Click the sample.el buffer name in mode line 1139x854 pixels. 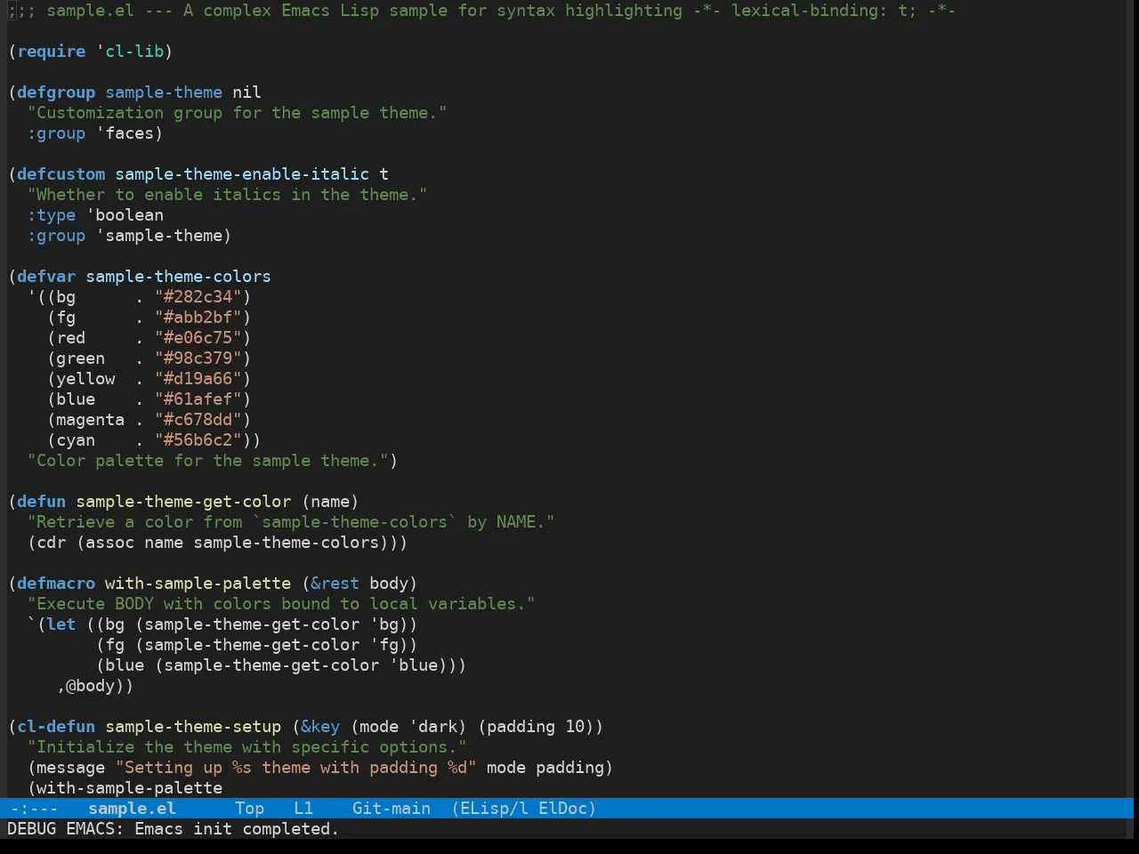coord(132,808)
